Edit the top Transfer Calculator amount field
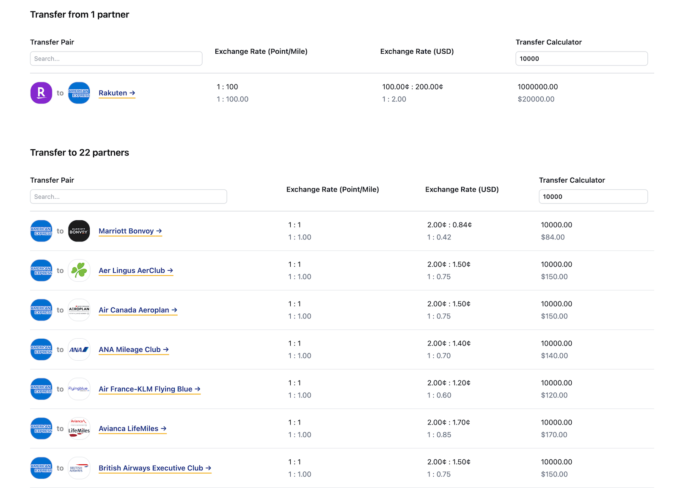 click(x=581, y=59)
